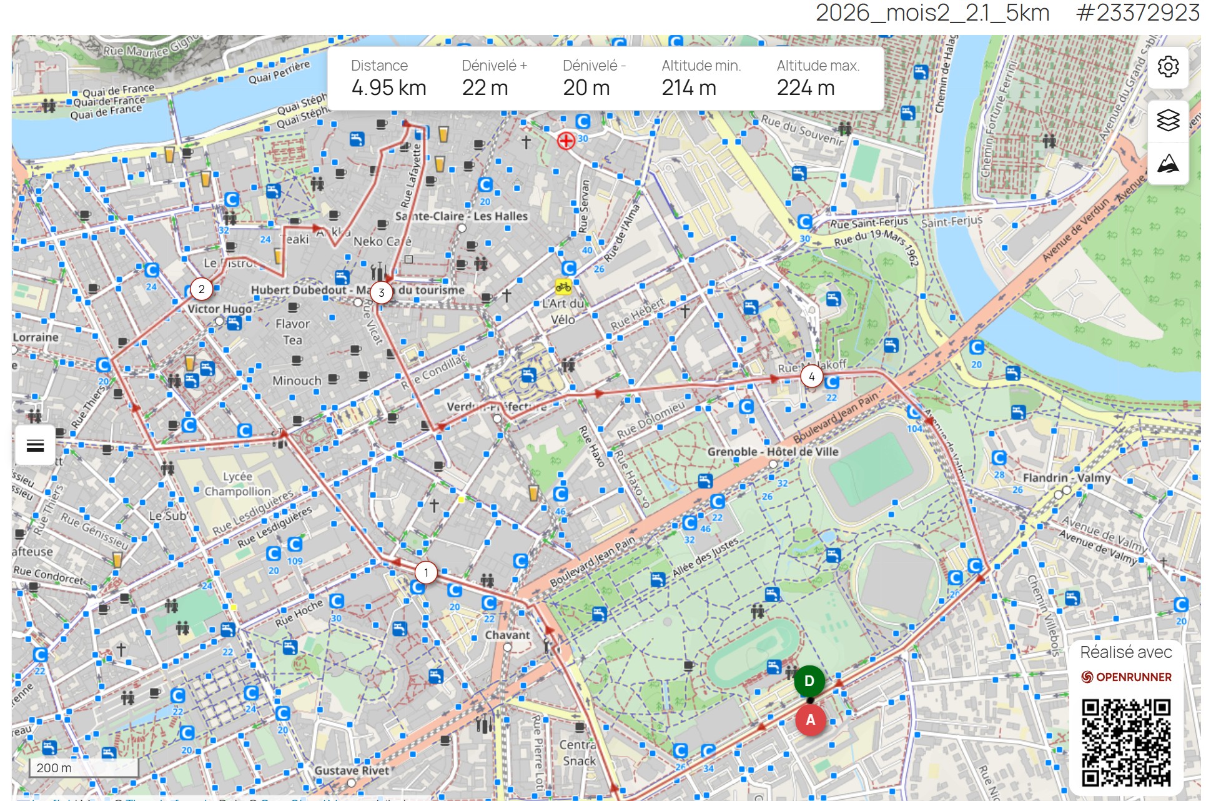The image size is (1206, 801).
Task: Click the Altitude max value 224 m
Action: 807,88
